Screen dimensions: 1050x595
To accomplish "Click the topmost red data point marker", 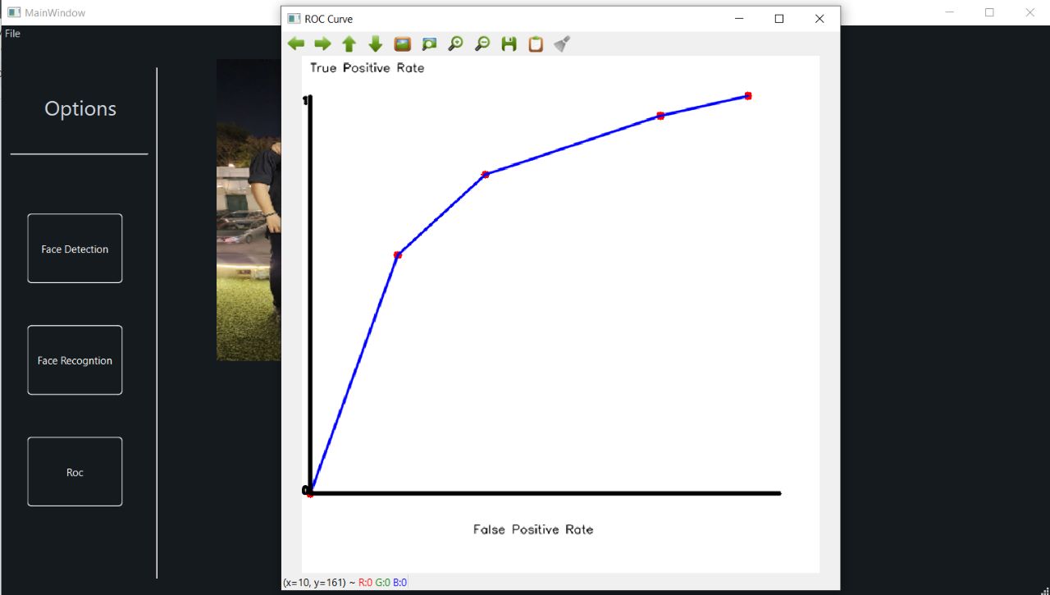I will [747, 95].
